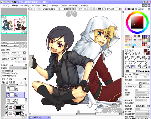Create a new layer folder
The height and width of the screenshot is (119, 151).
pos(11,79)
